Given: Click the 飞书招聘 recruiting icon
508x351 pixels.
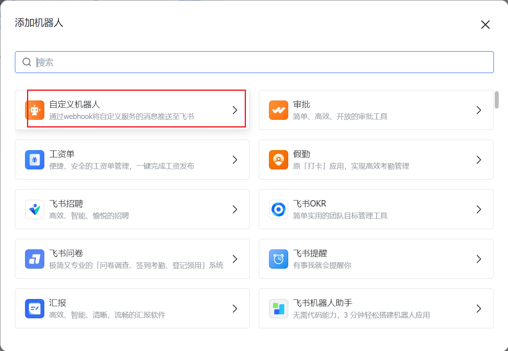Looking at the screenshot, I should pos(35,209).
